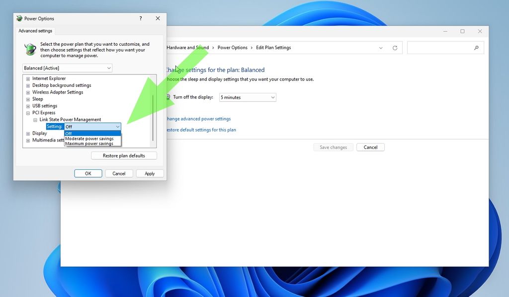The height and width of the screenshot is (297, 509).
Task: Expand the Display settings tree item
Action: click(x=28, y=133)
